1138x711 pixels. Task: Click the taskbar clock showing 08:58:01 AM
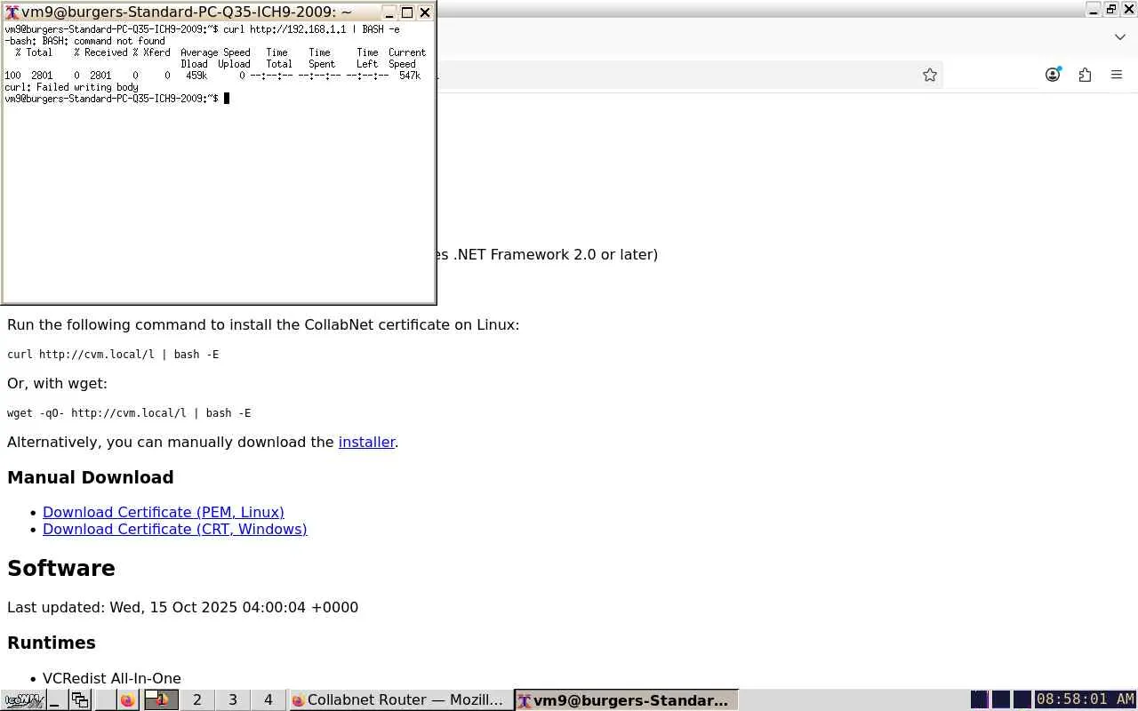click(1086, 699)
